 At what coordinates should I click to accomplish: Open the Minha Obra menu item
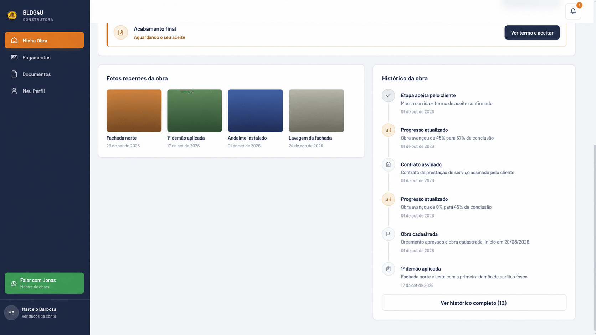(x=44, y=40)
